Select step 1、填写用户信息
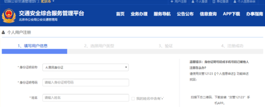 pos(33,46)
